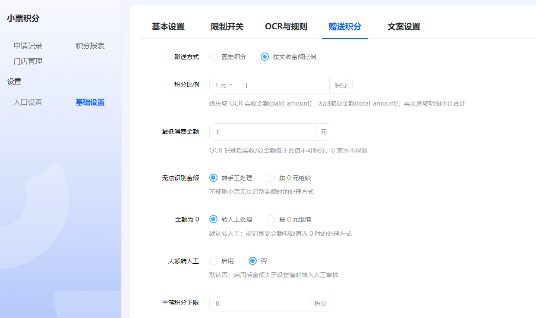Go to 门店管理 in the sidebar
Image resolution: width=536 pixels, height=318 pixels.
pyautogui.click(x=28, y=61)
